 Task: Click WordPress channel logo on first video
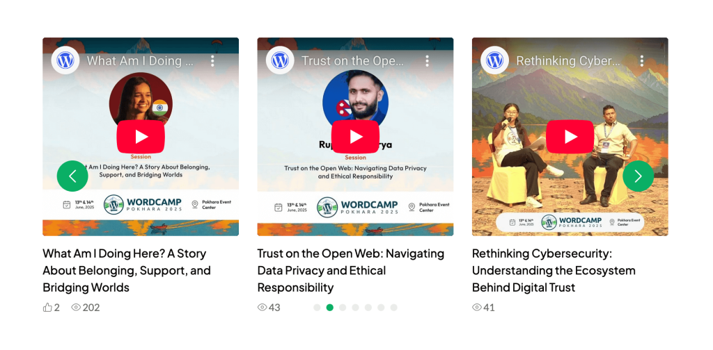[x=65, y=60]
